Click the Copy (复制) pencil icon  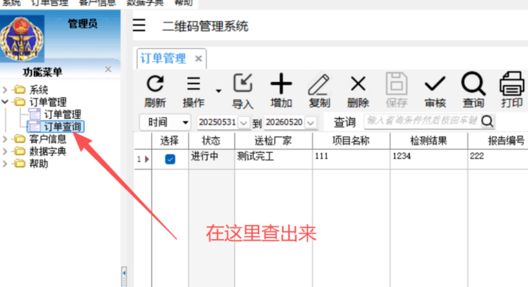(x=319, y=85)
